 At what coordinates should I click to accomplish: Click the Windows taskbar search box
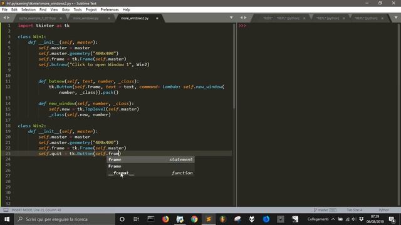tap(65, 219)
